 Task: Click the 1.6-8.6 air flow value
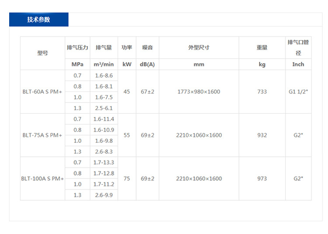(104, 75)
